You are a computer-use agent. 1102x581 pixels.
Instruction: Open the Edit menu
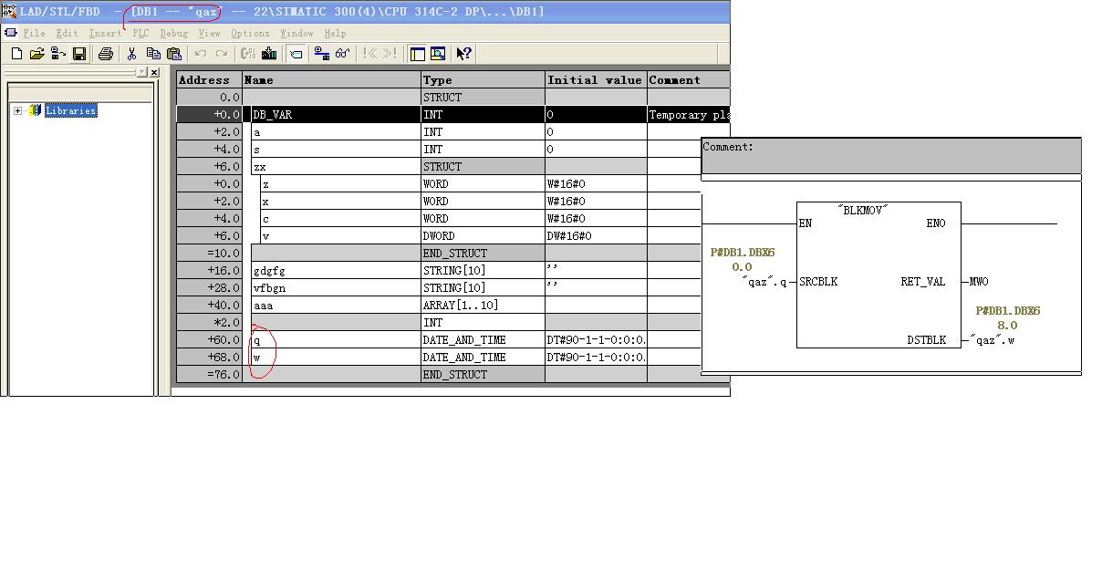[67, 33]
